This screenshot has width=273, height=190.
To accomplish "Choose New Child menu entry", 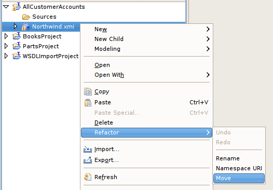I will pos(146,39).
